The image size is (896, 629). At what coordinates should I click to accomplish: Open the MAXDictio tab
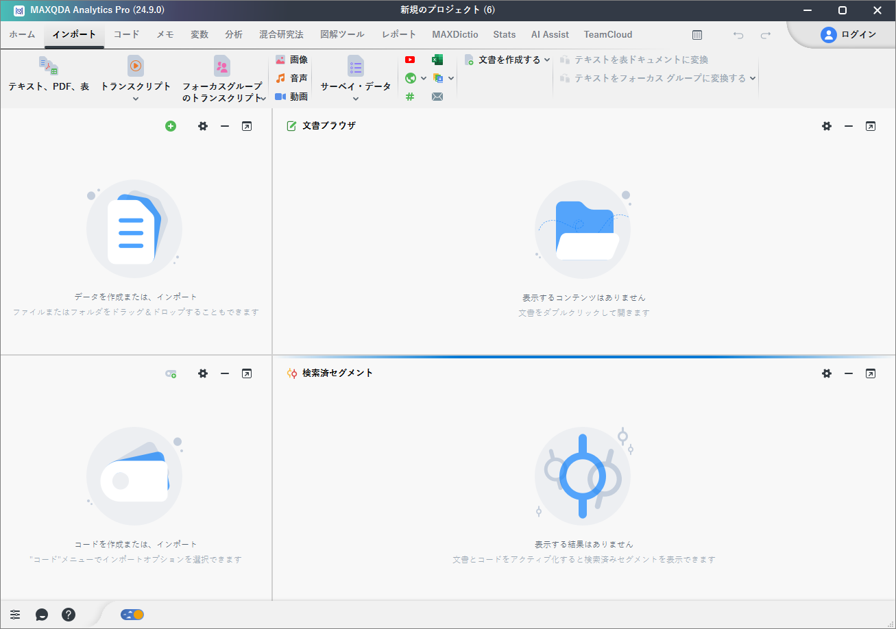coord(455,34)
